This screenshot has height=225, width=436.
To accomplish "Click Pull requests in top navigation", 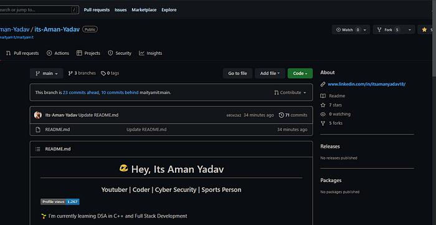I will [97, 10].
